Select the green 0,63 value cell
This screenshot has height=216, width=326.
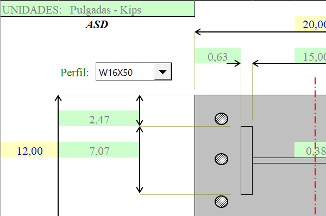[x=218, y=56]
